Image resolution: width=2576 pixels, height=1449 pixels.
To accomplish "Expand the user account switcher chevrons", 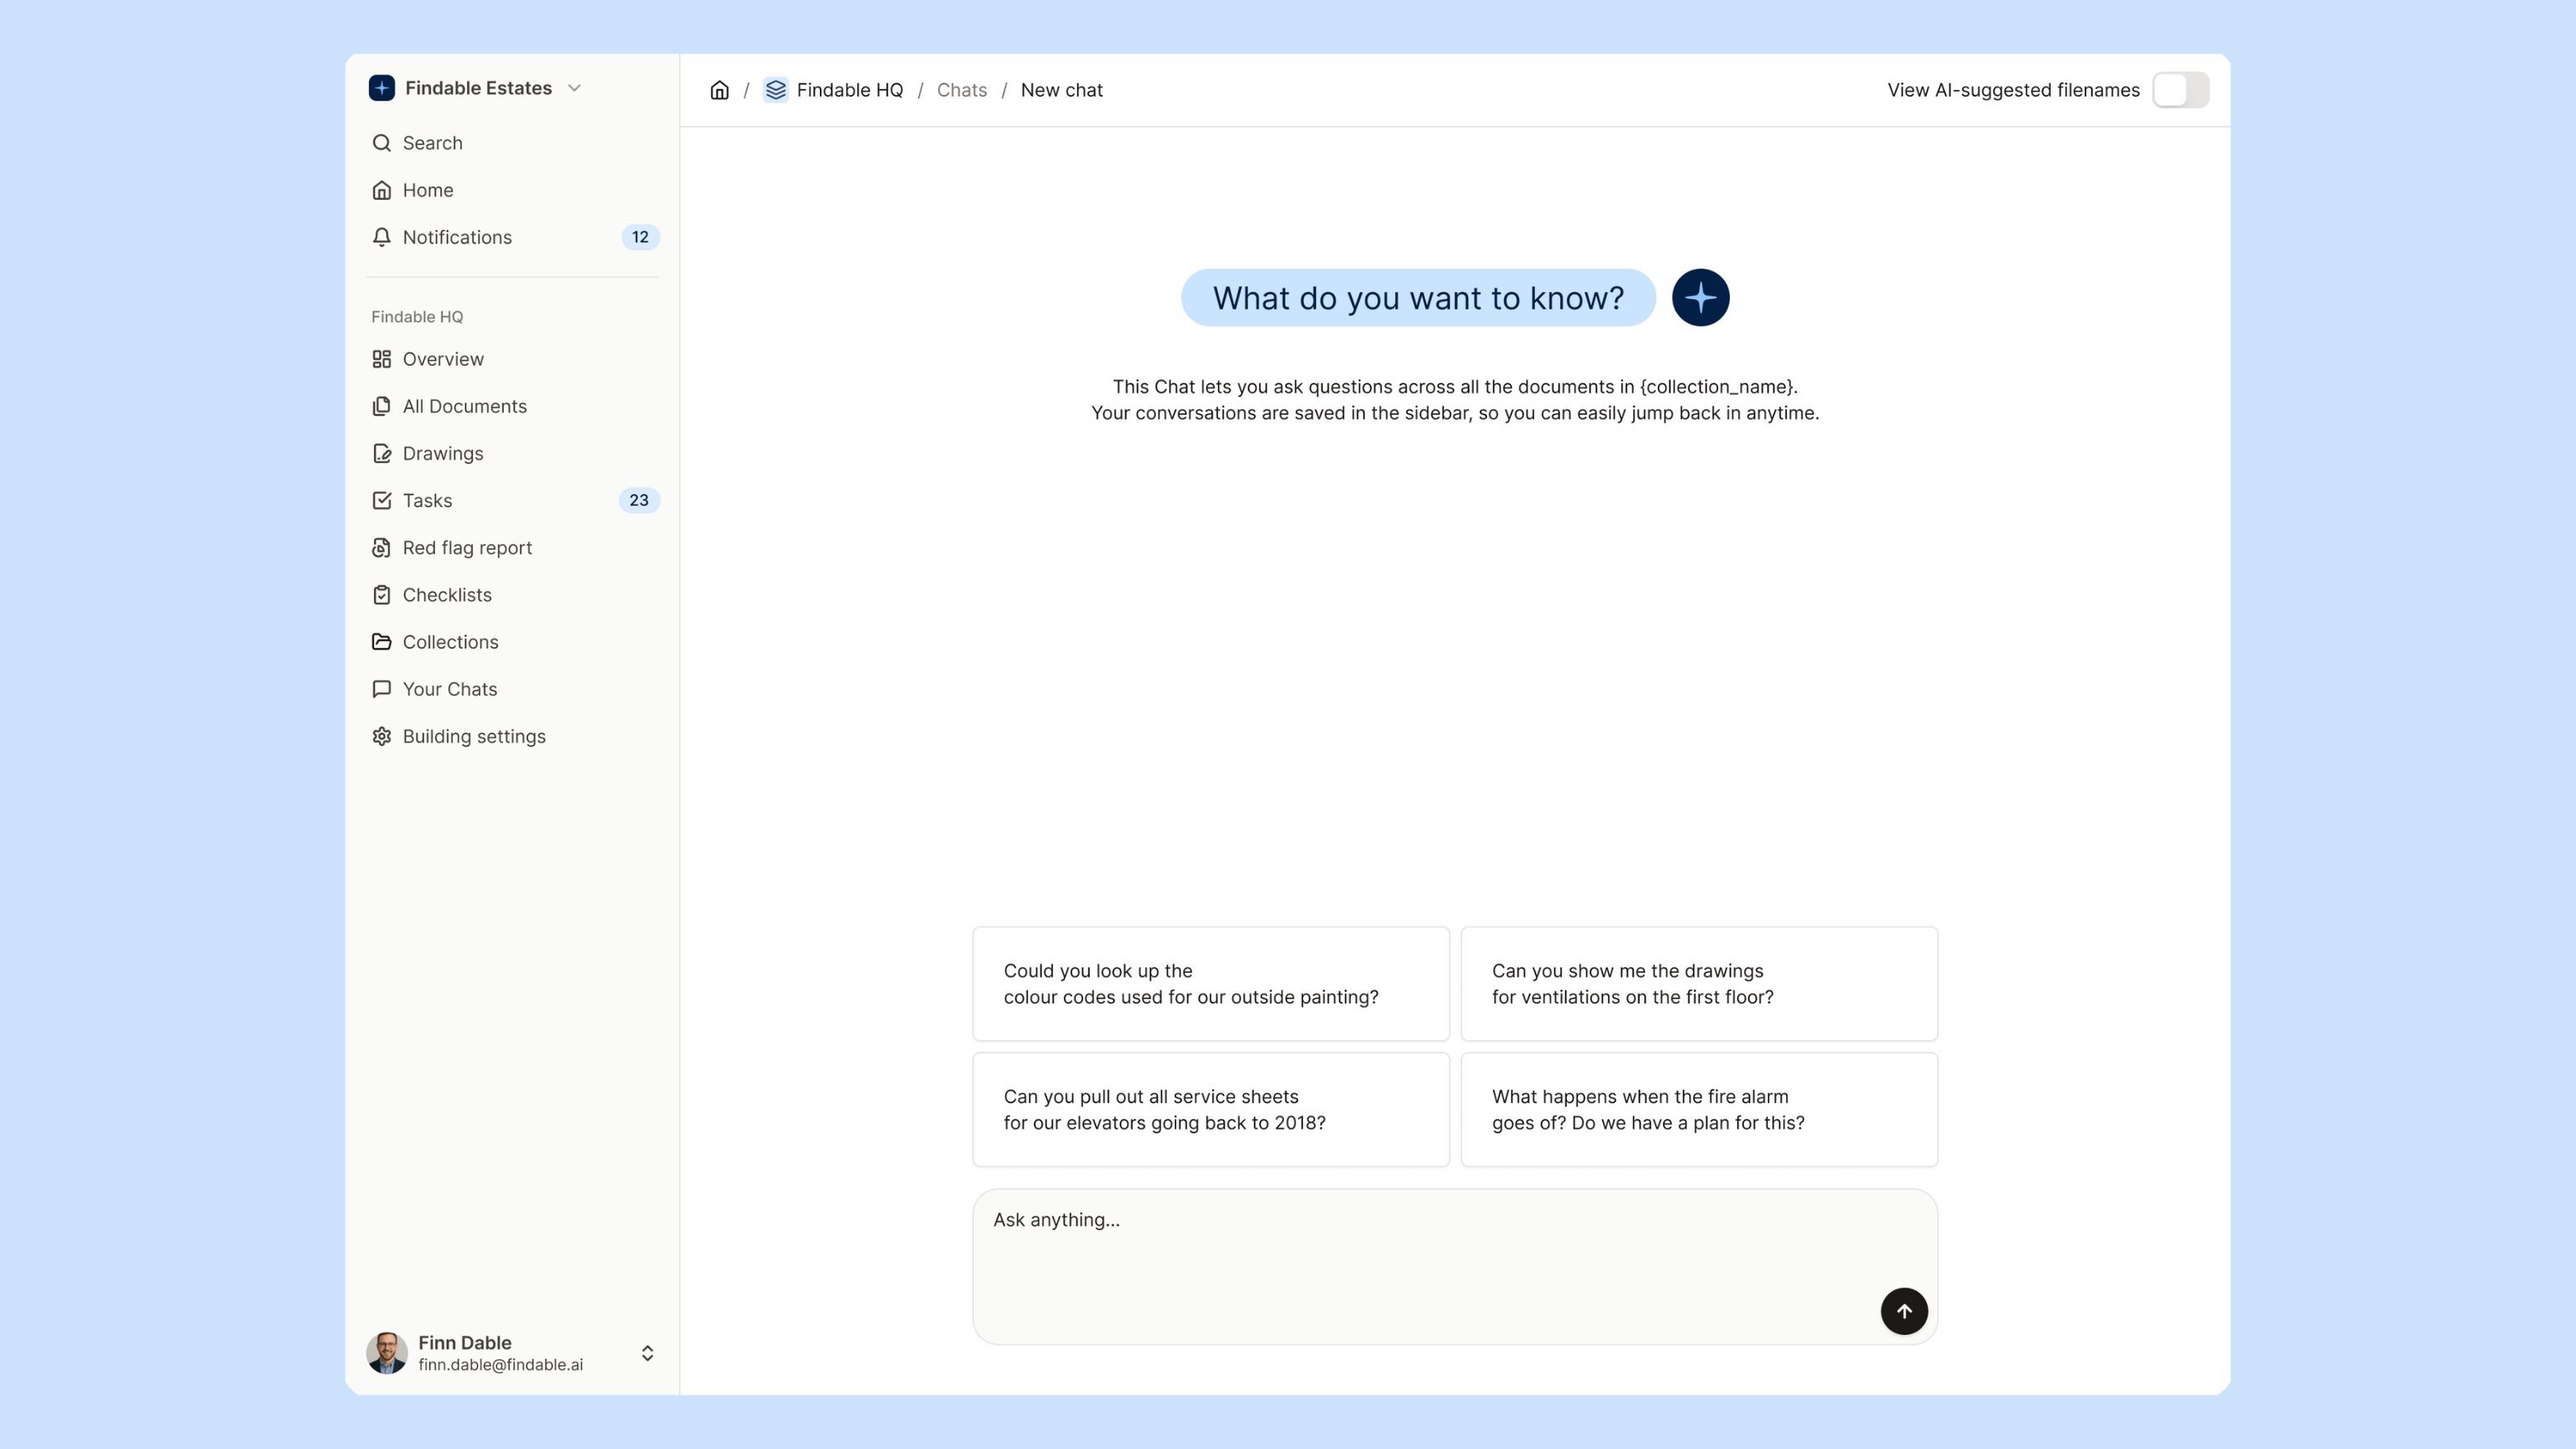I will click(647, 1353).
